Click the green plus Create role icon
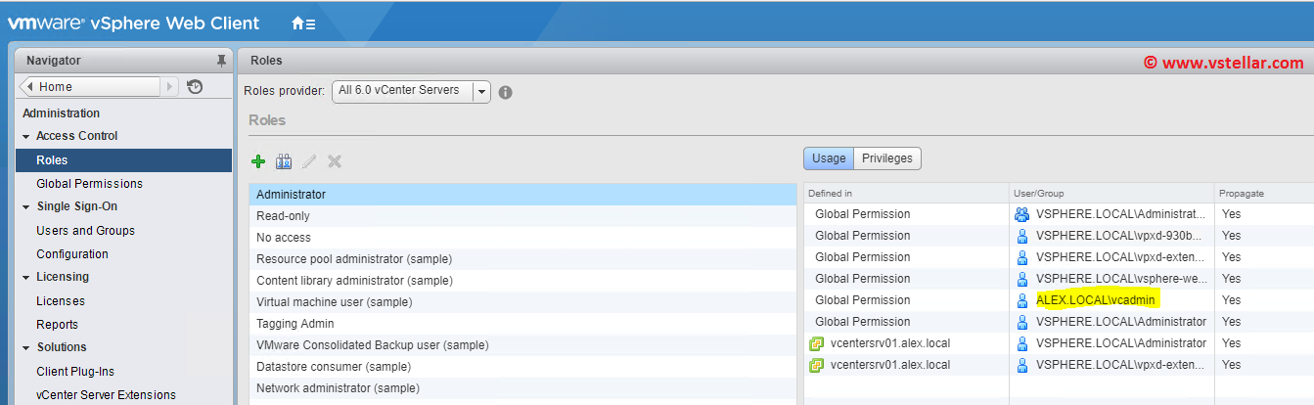Image resolution: width=1314 pixels, height=405 pixels. tap(258, 161)
